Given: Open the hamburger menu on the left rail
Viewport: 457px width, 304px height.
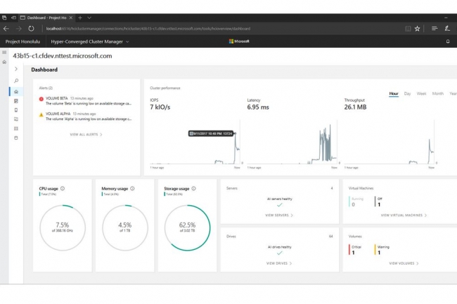Looking at the screenshot, I should (x=4, y=53).
